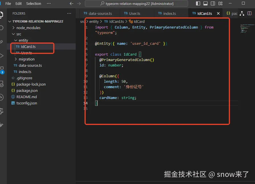
Task: Toggle the bottom panel layout icon
Action: click(x=205, y=3)
